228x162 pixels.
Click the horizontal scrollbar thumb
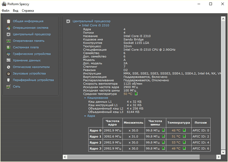[x=133, y=157]
